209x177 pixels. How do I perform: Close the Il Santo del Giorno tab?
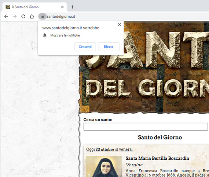[x=62, y=7]
